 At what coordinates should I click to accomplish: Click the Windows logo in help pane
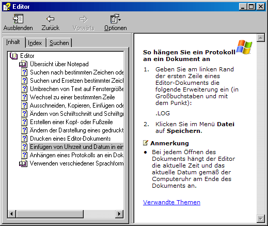(244, 47)
